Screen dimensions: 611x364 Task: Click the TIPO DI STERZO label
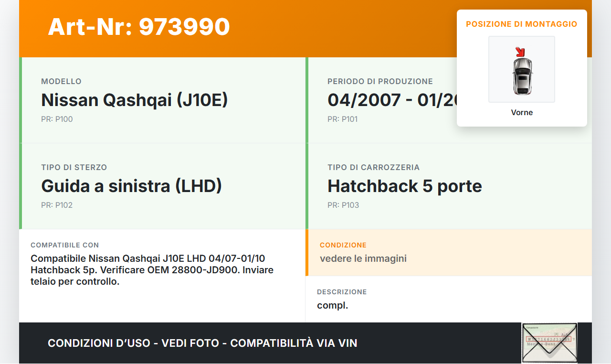pos(74,168)
